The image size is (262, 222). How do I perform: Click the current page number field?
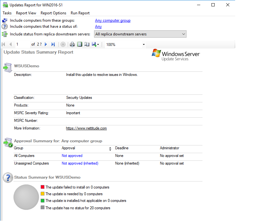(x=22, y=44)
